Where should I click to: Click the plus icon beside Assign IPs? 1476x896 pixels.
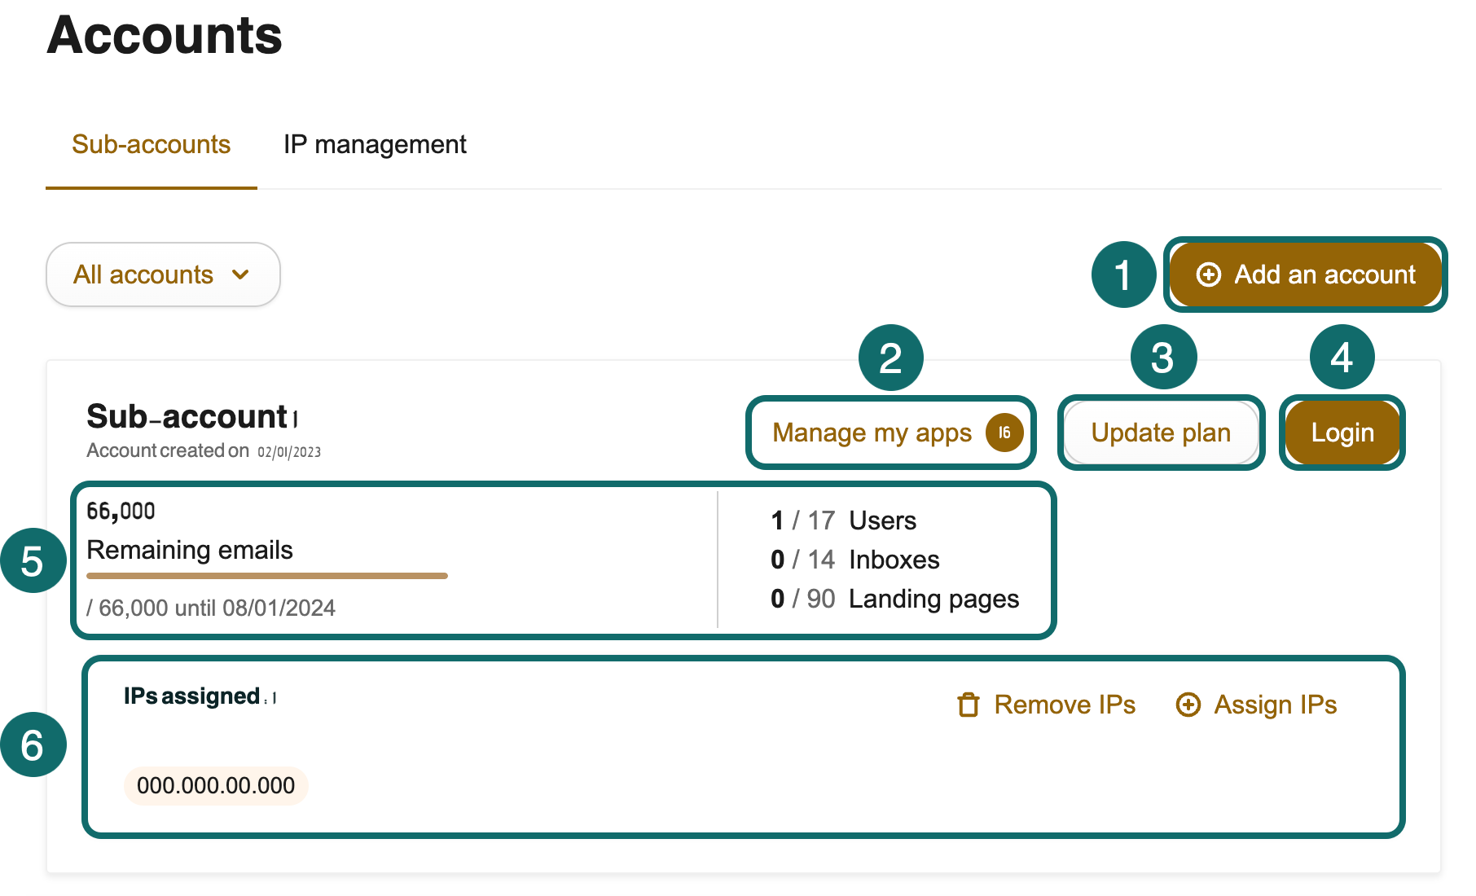(1188, 705)
